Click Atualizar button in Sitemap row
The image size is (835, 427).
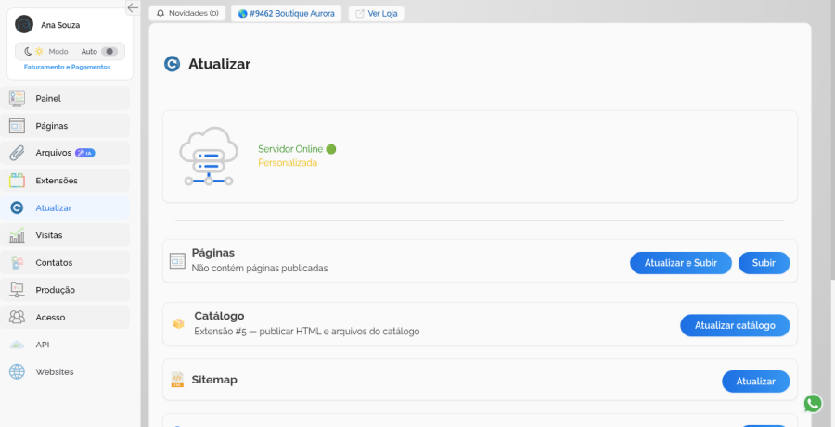pos(755,382)
